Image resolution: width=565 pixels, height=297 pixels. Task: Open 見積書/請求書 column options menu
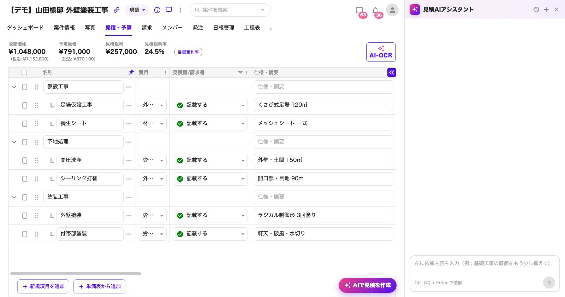(246, 72)
